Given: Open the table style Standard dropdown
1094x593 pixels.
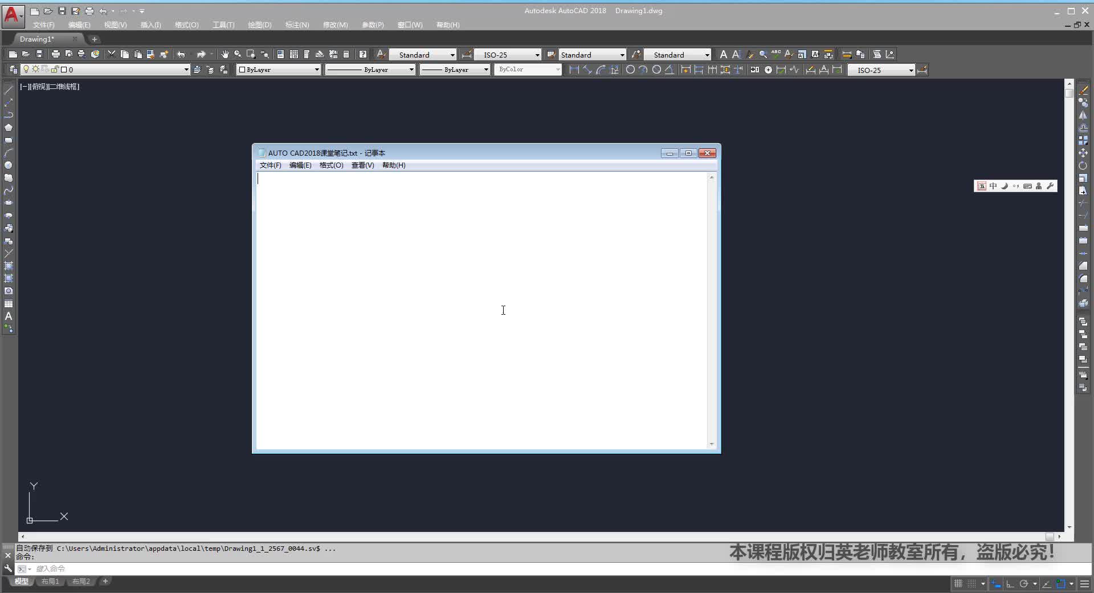Looking at the screenshot, I should 592,55.
